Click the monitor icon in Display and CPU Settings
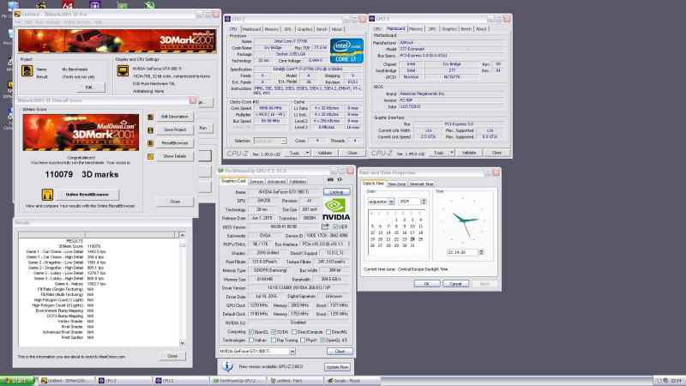Screen dimensions: 686x386 (123, 70)
